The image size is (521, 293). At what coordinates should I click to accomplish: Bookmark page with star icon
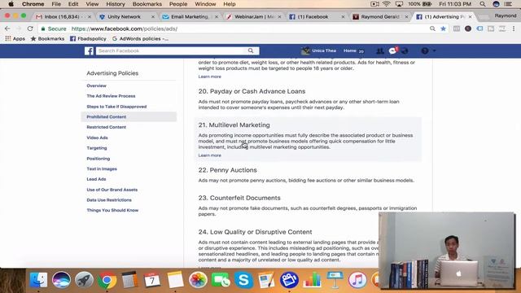pyautogui.click(x=443, y=28)
